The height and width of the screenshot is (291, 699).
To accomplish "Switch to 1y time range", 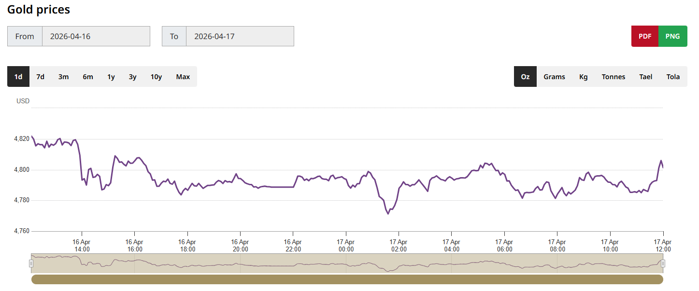I will 111,77.
